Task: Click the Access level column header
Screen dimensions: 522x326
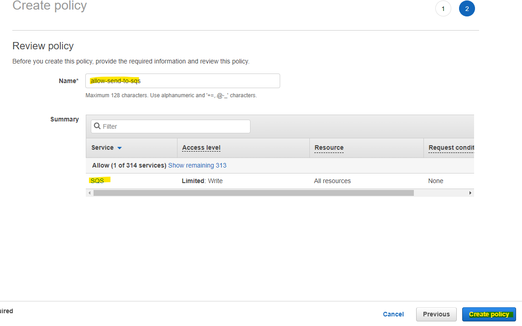Action: click(201, 147)
